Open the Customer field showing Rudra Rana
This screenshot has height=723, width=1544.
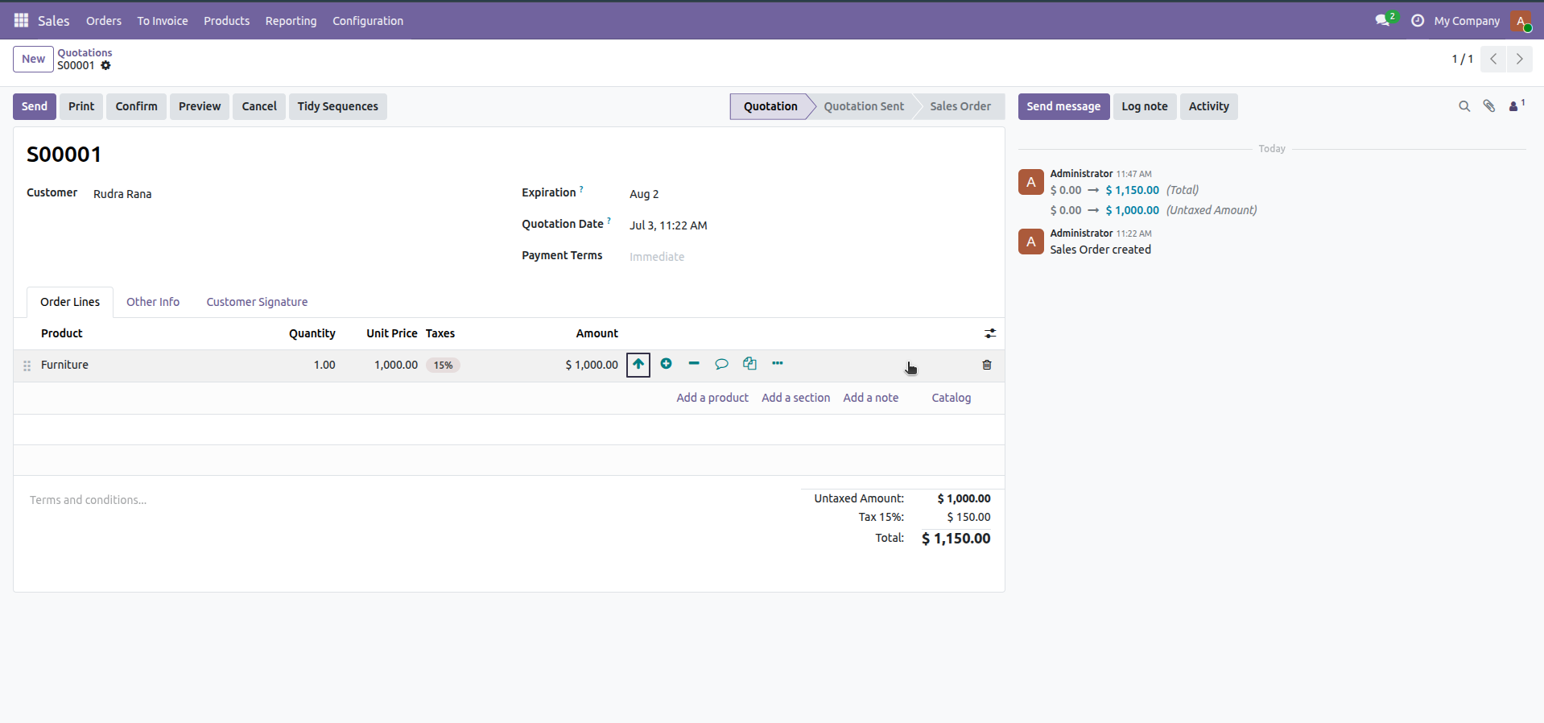tap(294, 194)
